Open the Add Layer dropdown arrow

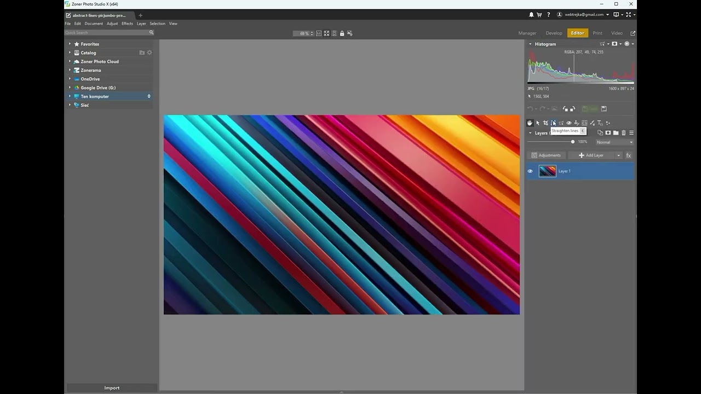pyautogui.click(x=619, y=155)
